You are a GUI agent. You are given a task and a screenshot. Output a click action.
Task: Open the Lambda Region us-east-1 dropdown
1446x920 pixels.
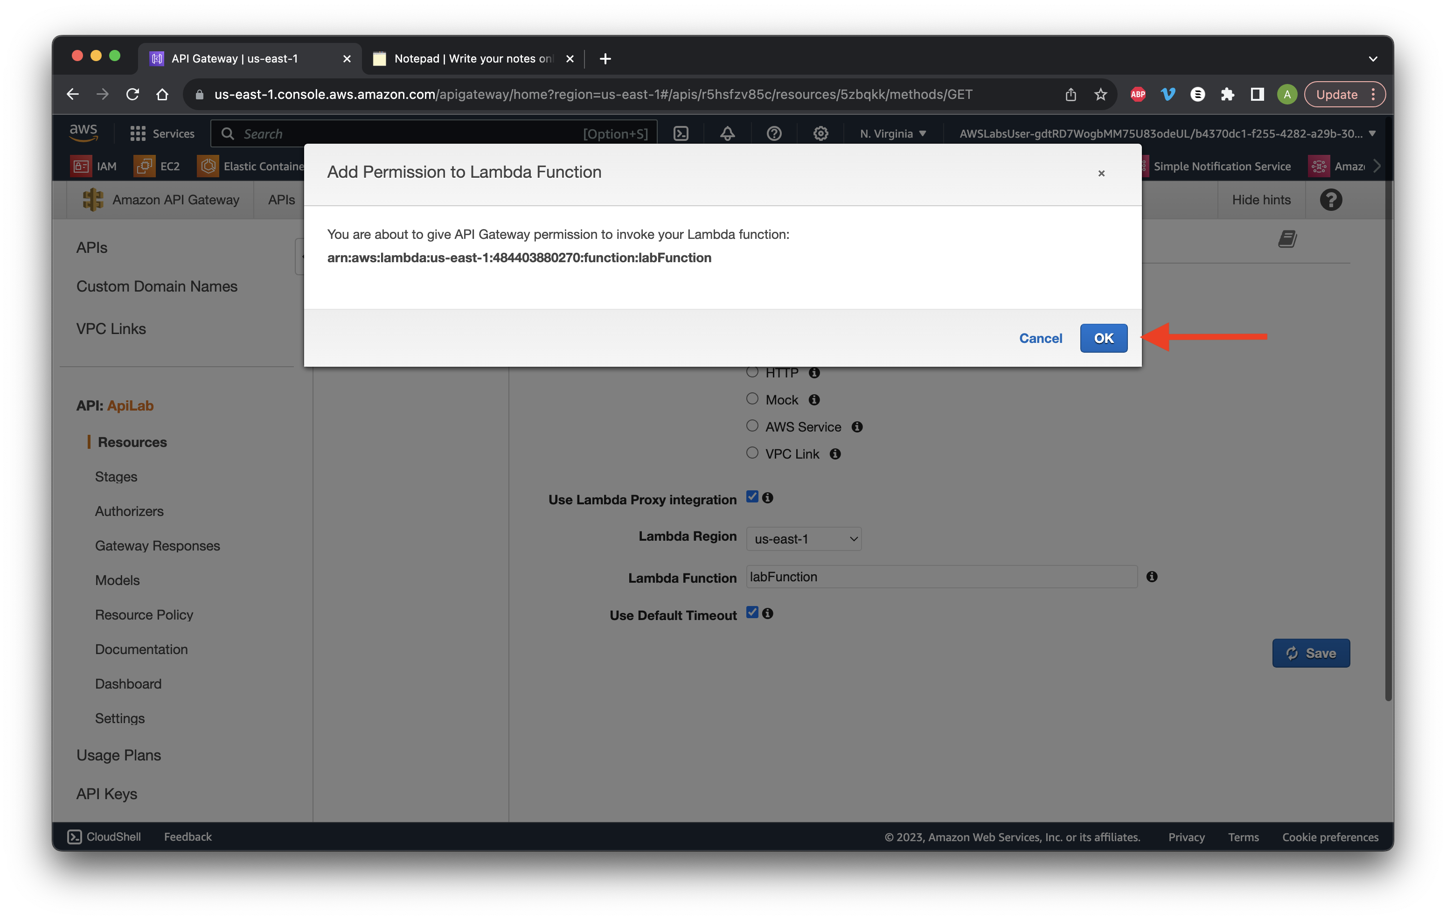804,539
